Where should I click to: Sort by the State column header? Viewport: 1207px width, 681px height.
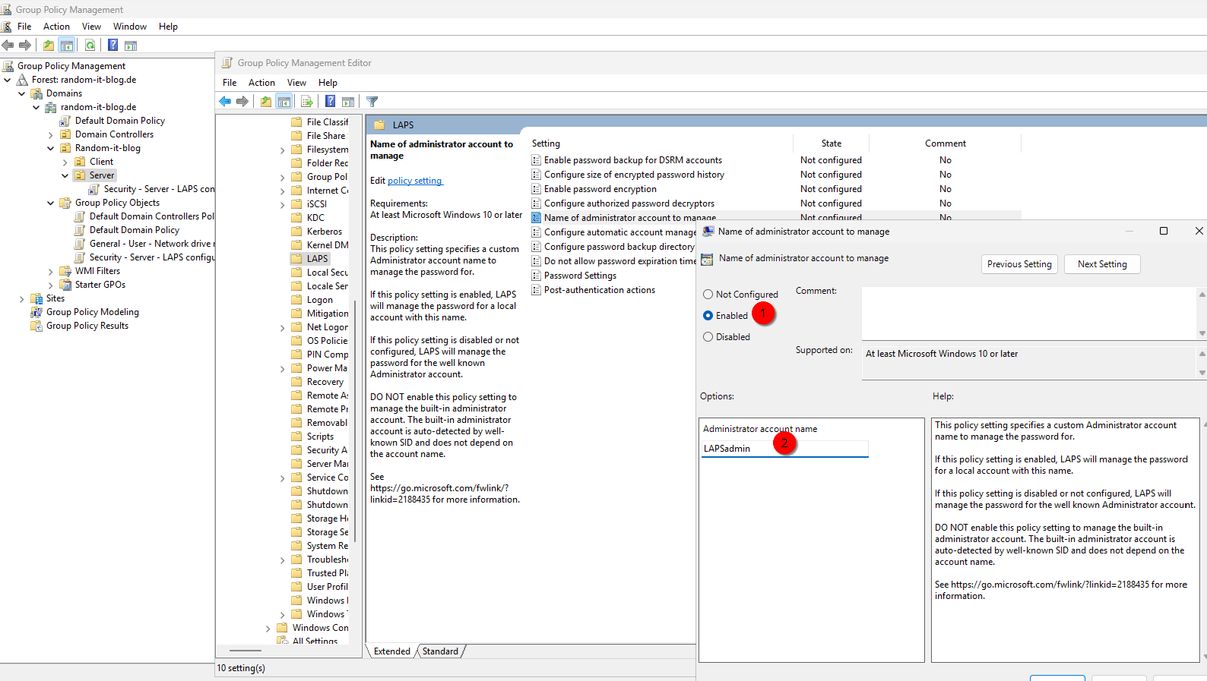click(x=831, y=143)
